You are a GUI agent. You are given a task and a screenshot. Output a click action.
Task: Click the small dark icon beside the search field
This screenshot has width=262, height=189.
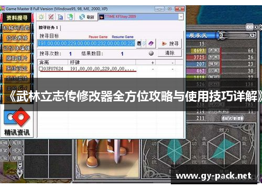139,43
